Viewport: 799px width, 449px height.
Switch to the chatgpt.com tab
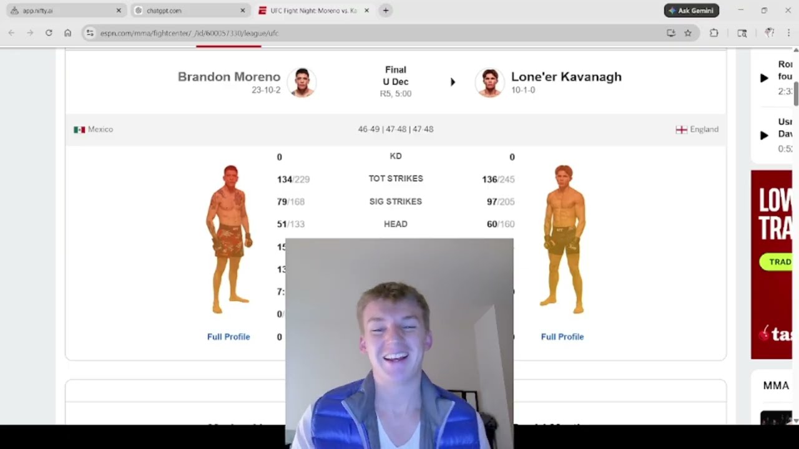[189, 11]
